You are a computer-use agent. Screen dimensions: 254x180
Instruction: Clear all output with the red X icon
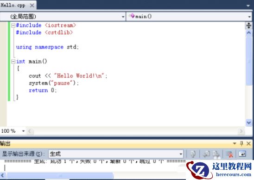point(229,154)
